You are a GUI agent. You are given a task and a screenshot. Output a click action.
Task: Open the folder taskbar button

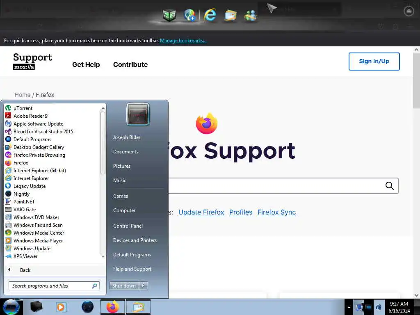138,307
